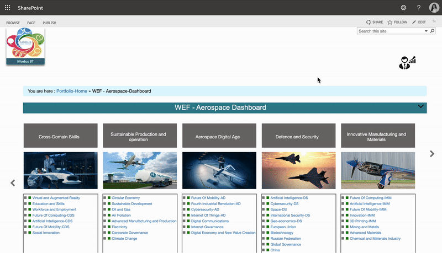Screen dimensions: 442x253
Task: Open Education and Skills link
Action: [x=48, y=204]
